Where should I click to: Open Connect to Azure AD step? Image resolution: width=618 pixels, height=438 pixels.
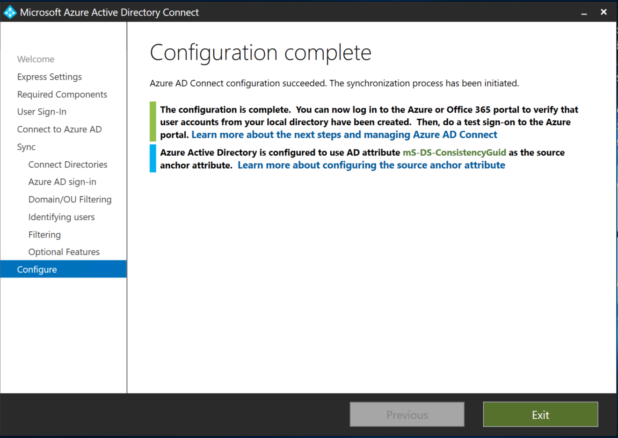click(x=59, y=129)
